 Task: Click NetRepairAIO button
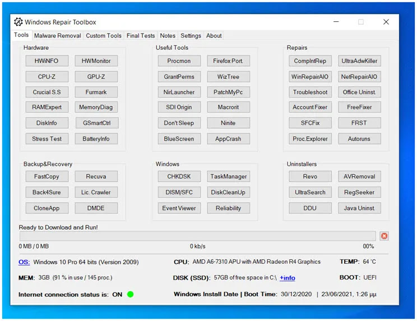(359, 77)
